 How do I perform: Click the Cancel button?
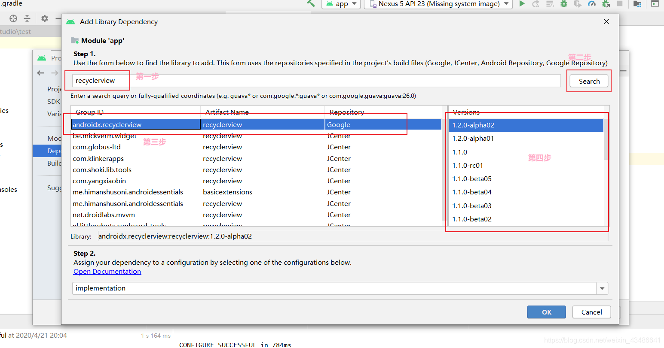point(591,312)
